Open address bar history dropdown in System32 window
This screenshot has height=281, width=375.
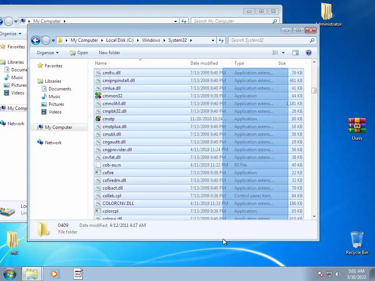(213, 40)
